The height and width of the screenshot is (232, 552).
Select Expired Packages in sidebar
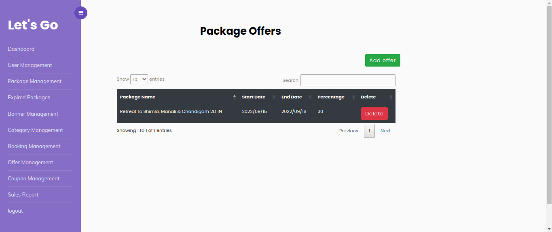[29, 97]
